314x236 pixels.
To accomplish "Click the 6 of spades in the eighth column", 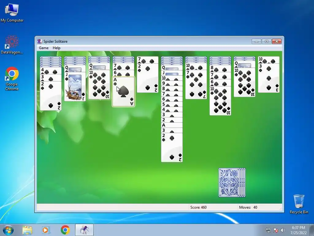I will tap(220, 83).
